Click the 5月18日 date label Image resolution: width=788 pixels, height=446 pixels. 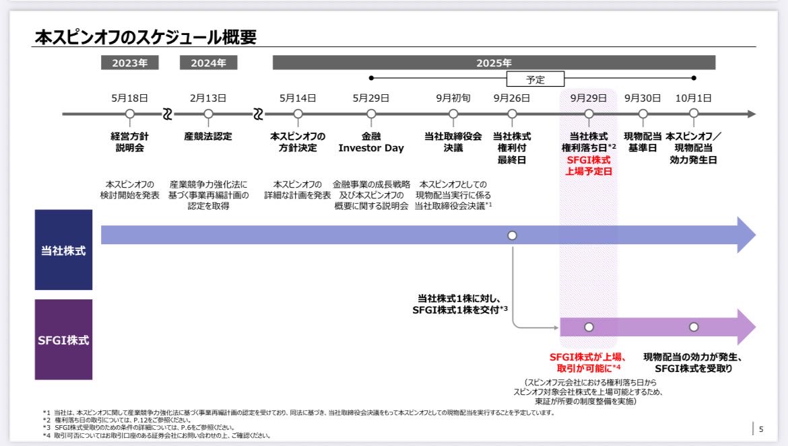click(x=130, y=98)
